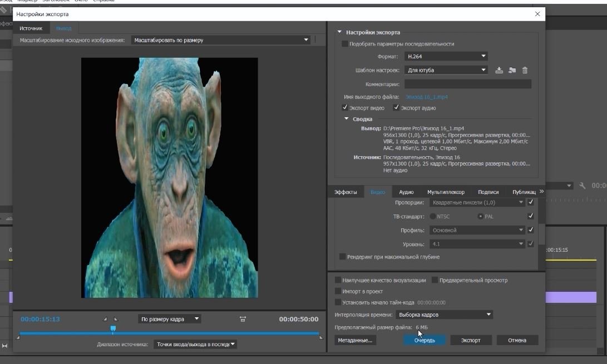
Task: Click the Комментарии input field
Action: (467, 84)
